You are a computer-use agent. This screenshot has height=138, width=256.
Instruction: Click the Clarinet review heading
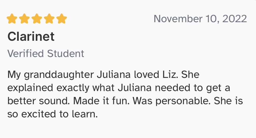click(31, 36)
